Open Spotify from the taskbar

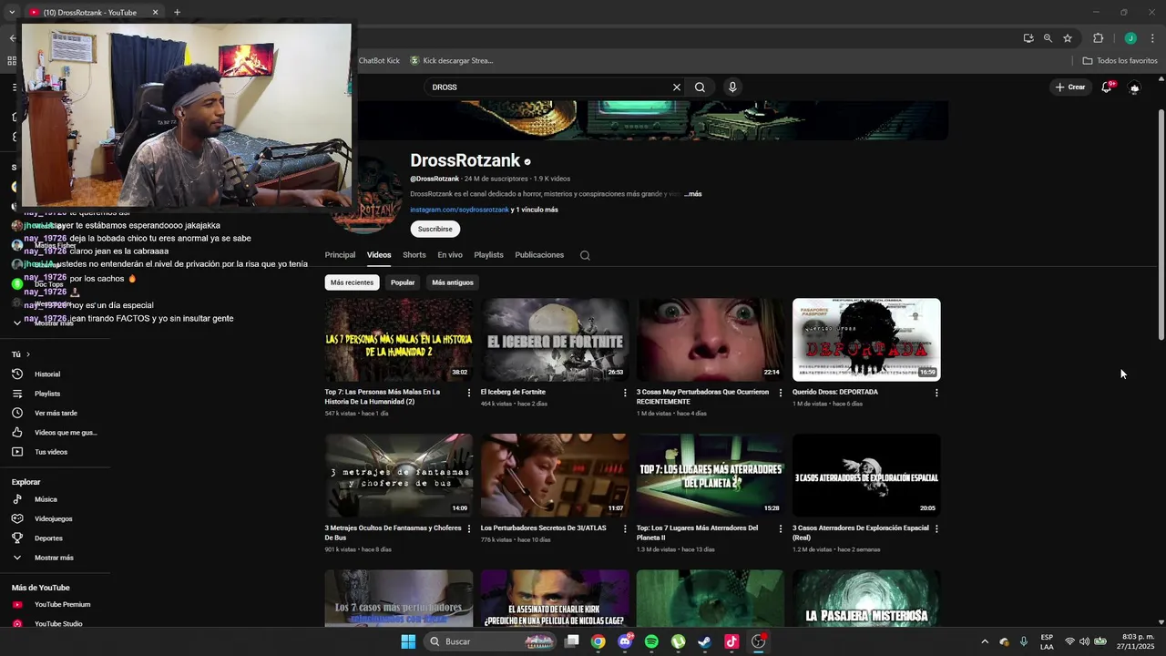[x=651, y=641]
